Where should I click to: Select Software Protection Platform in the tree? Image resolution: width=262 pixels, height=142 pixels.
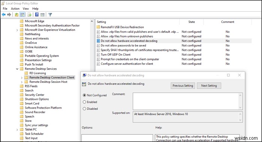43,108
